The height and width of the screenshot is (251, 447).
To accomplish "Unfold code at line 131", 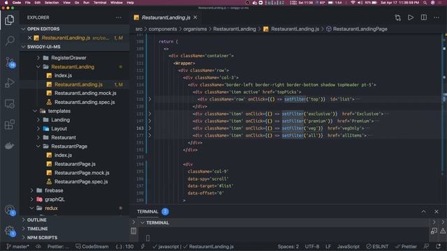I will [149, 114].
